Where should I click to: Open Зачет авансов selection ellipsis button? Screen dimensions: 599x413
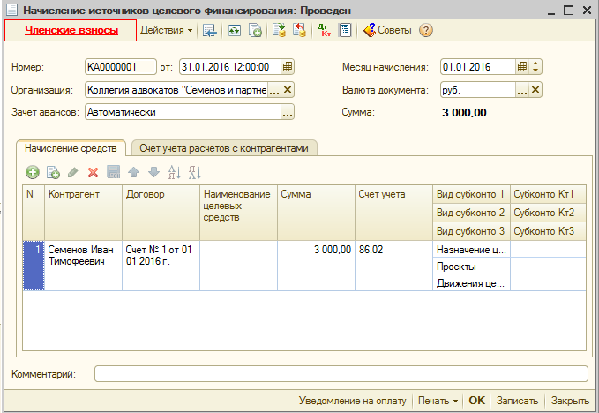[x=288, y=112]
